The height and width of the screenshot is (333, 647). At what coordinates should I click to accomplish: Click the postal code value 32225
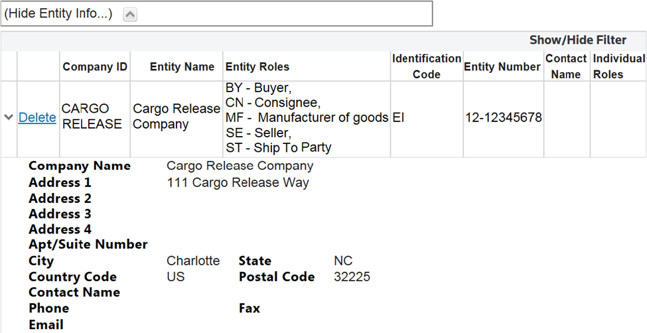(352, 277)
